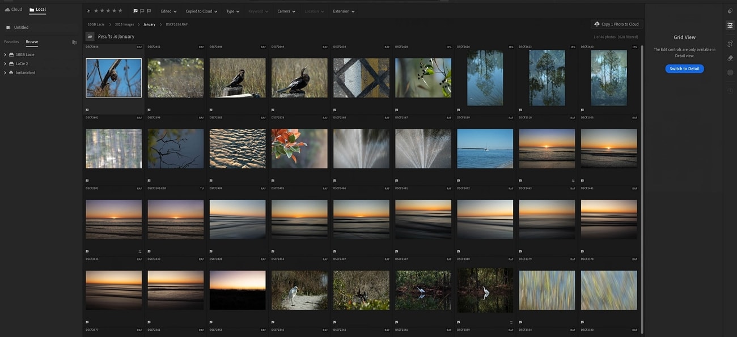Click the flag icon under DSCF2652 thumbnail

click(149, 110)
